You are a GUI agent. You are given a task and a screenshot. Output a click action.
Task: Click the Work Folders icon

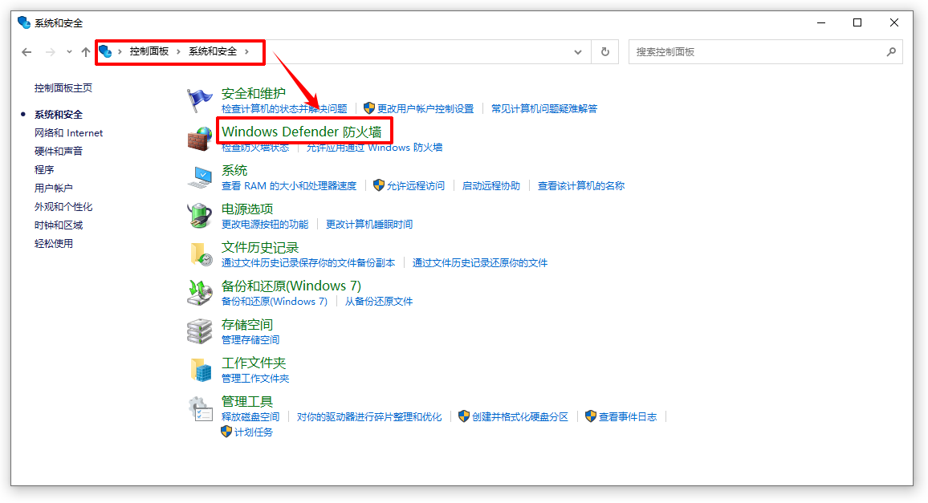click(201, 370)
